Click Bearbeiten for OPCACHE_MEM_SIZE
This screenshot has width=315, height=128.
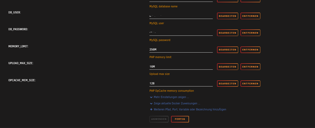pyautogui.click(x=227, y=84)
